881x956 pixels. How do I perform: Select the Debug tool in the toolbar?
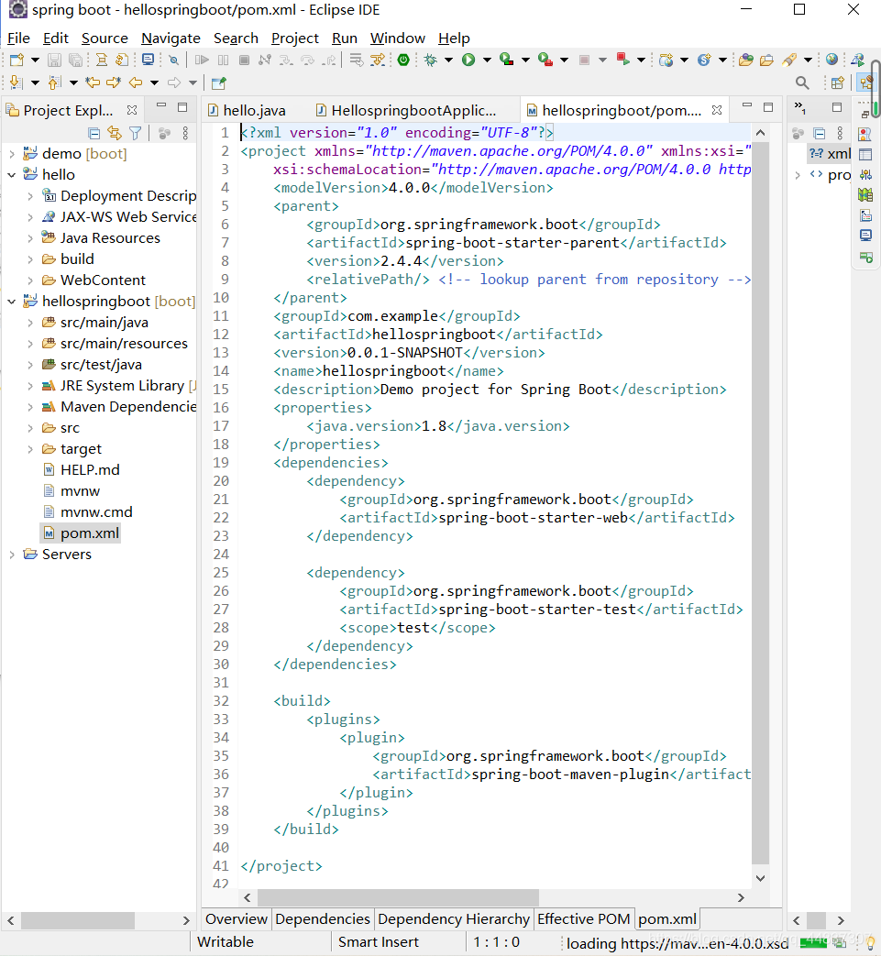click(x=431, y=61)
